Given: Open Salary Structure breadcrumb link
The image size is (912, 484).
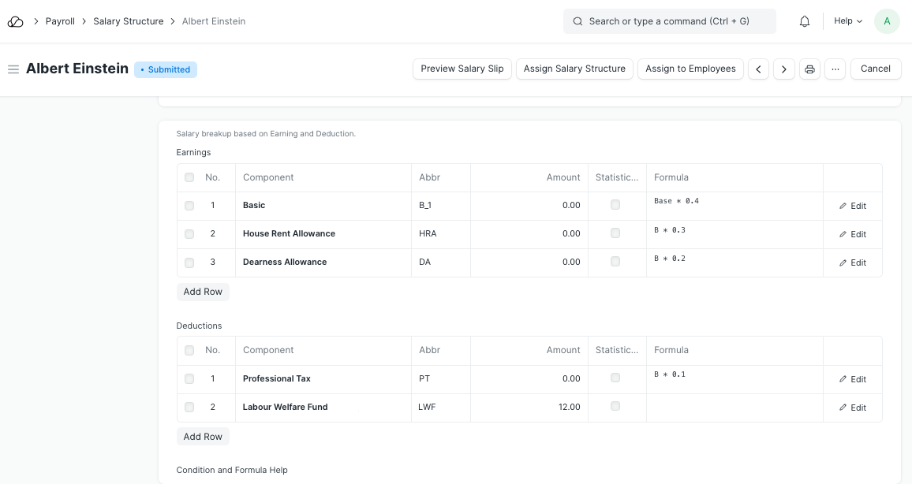Looking at the screenshot, I should tap(128, 21).
